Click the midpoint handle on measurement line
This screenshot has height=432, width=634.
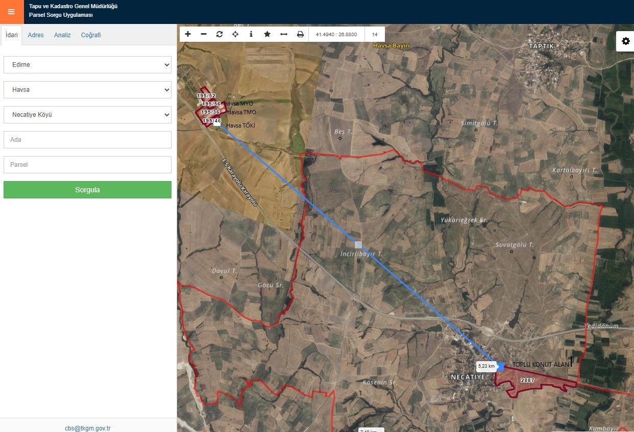(358, 245)
